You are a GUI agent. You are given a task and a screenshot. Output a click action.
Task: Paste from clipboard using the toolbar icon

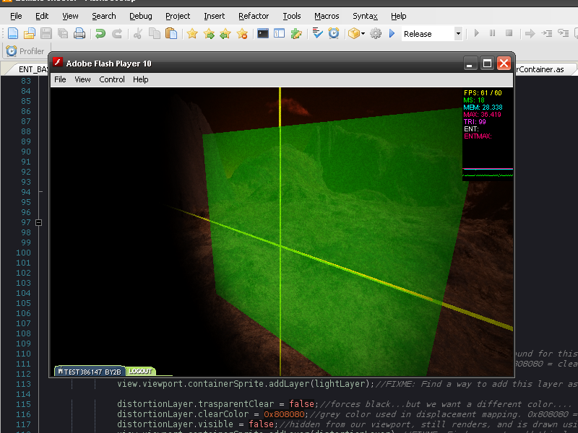[172, 32]
